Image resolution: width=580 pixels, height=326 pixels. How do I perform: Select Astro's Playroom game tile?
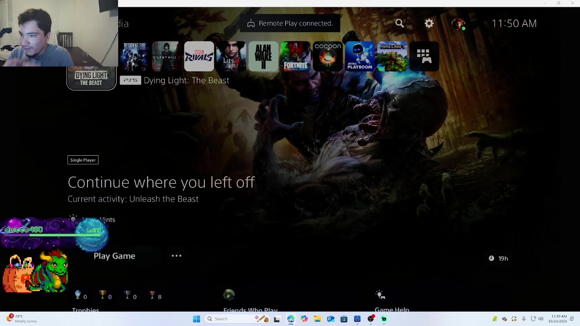click(360, 56)
